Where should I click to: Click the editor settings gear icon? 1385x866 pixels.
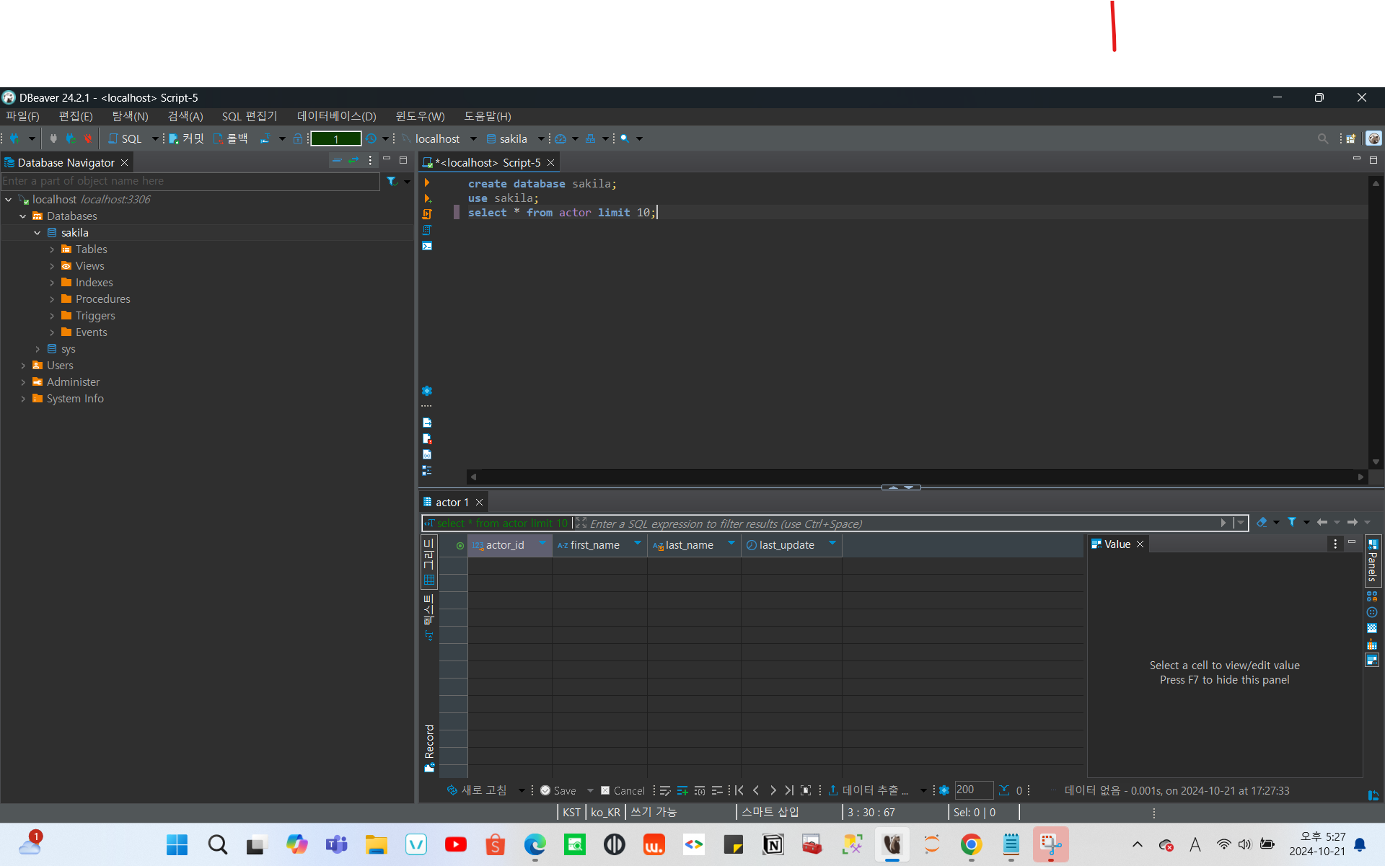427,391
